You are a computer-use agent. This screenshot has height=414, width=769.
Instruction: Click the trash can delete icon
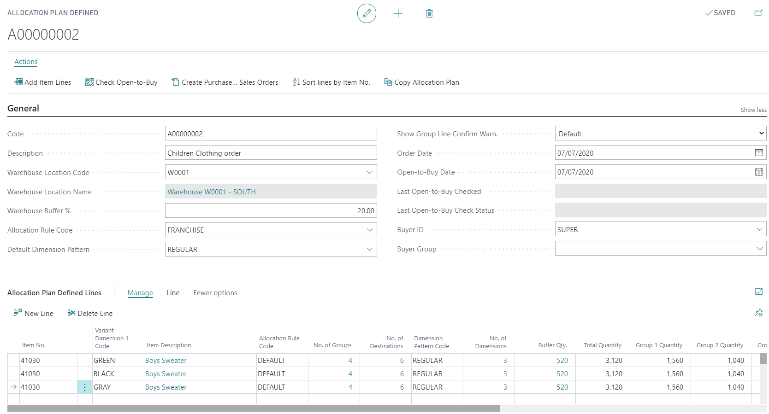[x=429, y=13]
